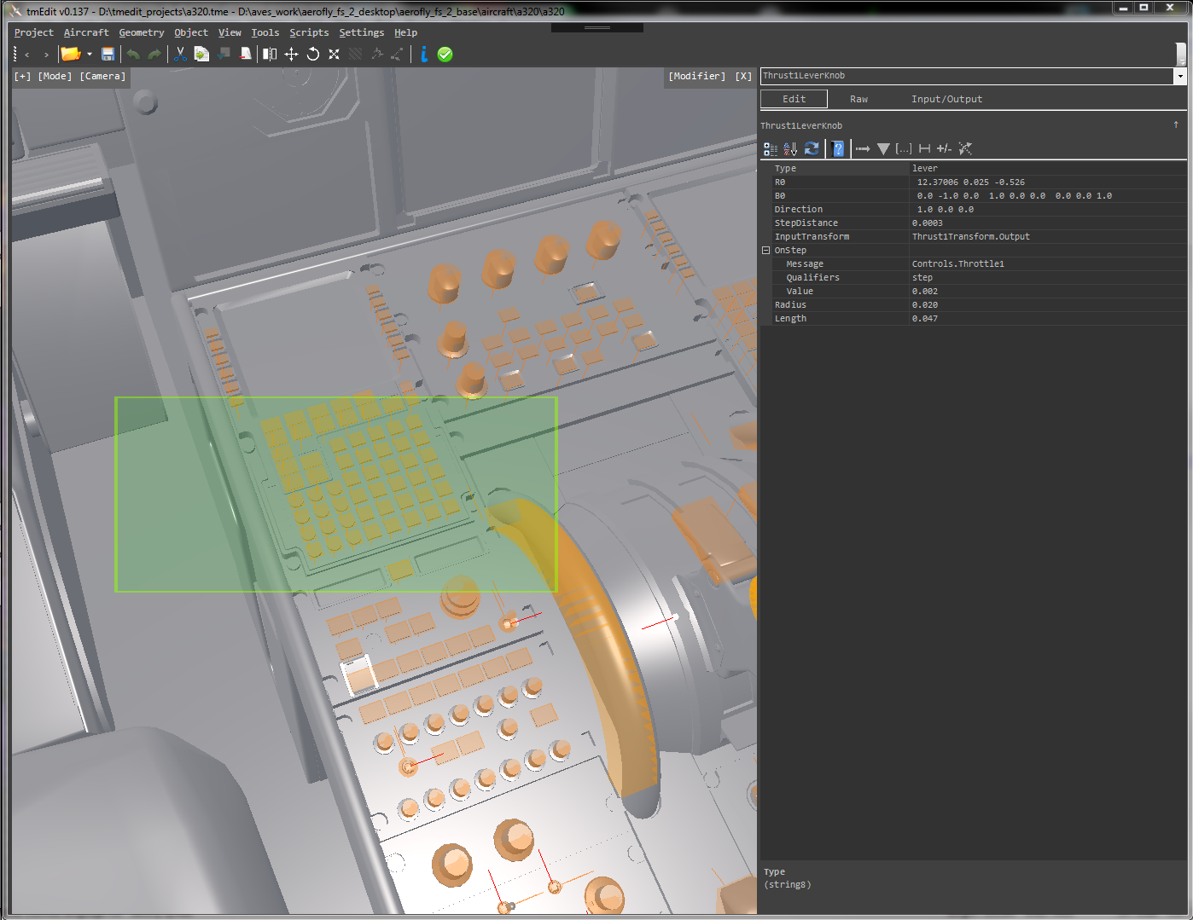Open the dropdown arrow next to folder icon

pyautogui.click(x=90, y=55)
